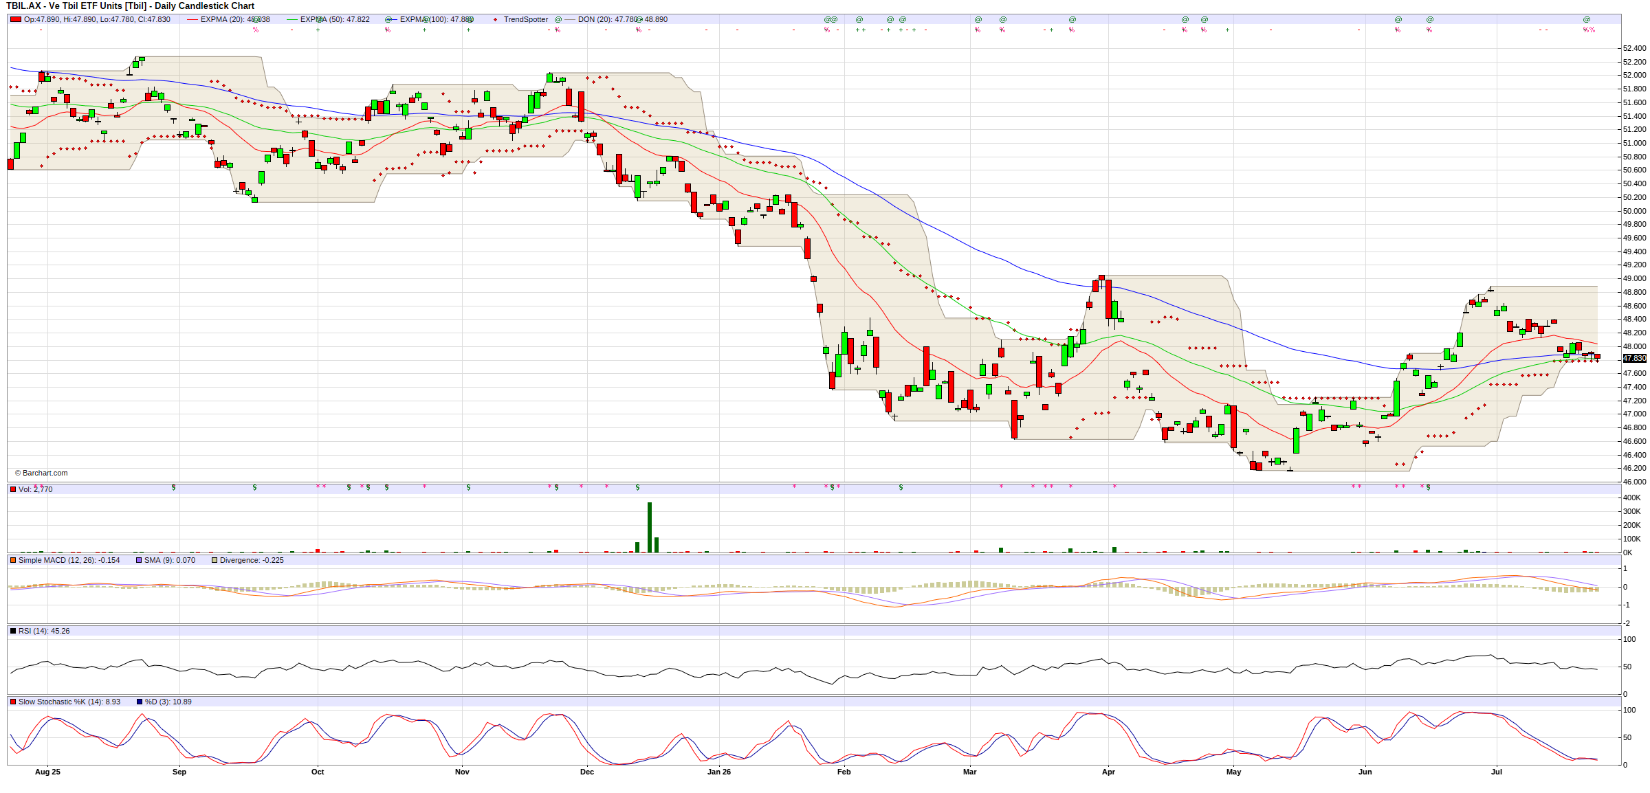This screenshot has height=793, width=1650.
Task: Click the © Barchart.com credit
Action: [41, 473]
